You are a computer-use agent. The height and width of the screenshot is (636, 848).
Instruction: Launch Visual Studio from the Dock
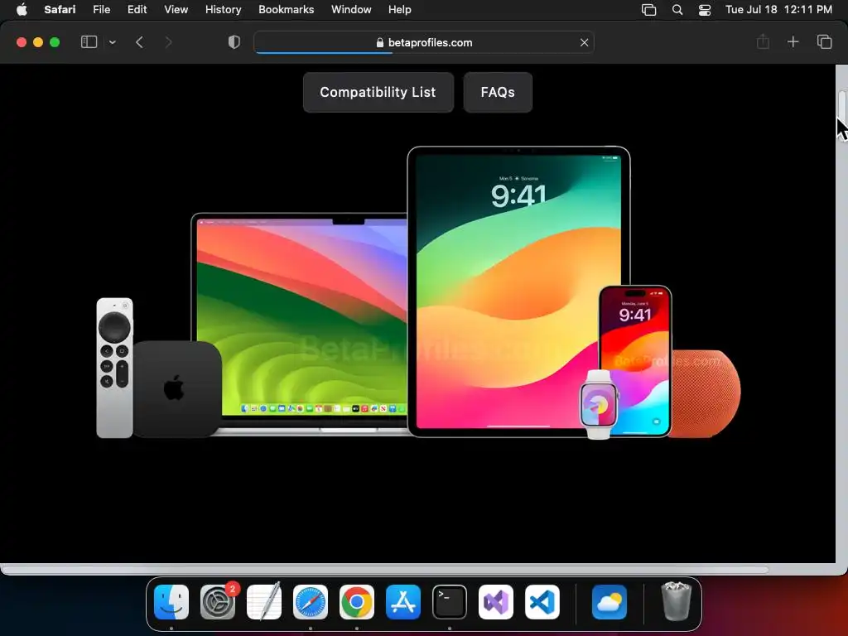click(x=496, y=602)
